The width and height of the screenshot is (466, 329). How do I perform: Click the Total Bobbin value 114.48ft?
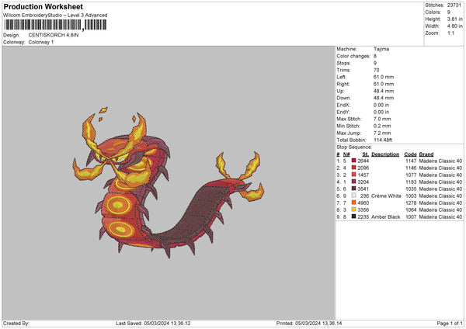click(383, 140)
